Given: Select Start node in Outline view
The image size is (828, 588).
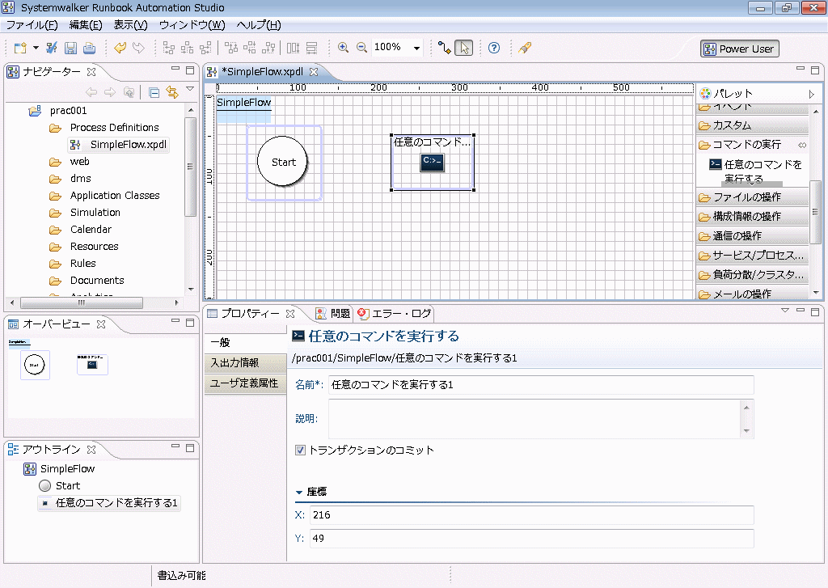Looking at the screenshot, I should coord(60,485).
